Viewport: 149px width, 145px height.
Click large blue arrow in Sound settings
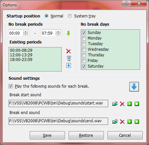[134, 87]
